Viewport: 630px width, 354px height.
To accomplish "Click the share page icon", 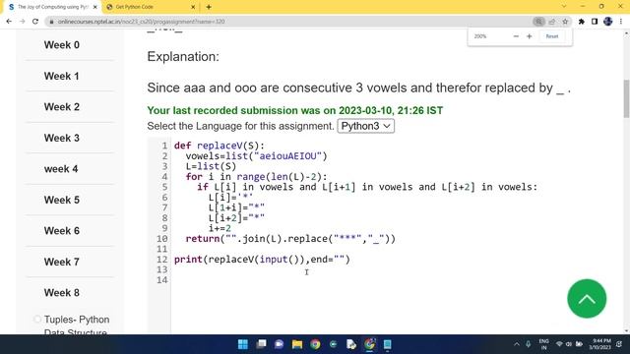I will [552, 22].
